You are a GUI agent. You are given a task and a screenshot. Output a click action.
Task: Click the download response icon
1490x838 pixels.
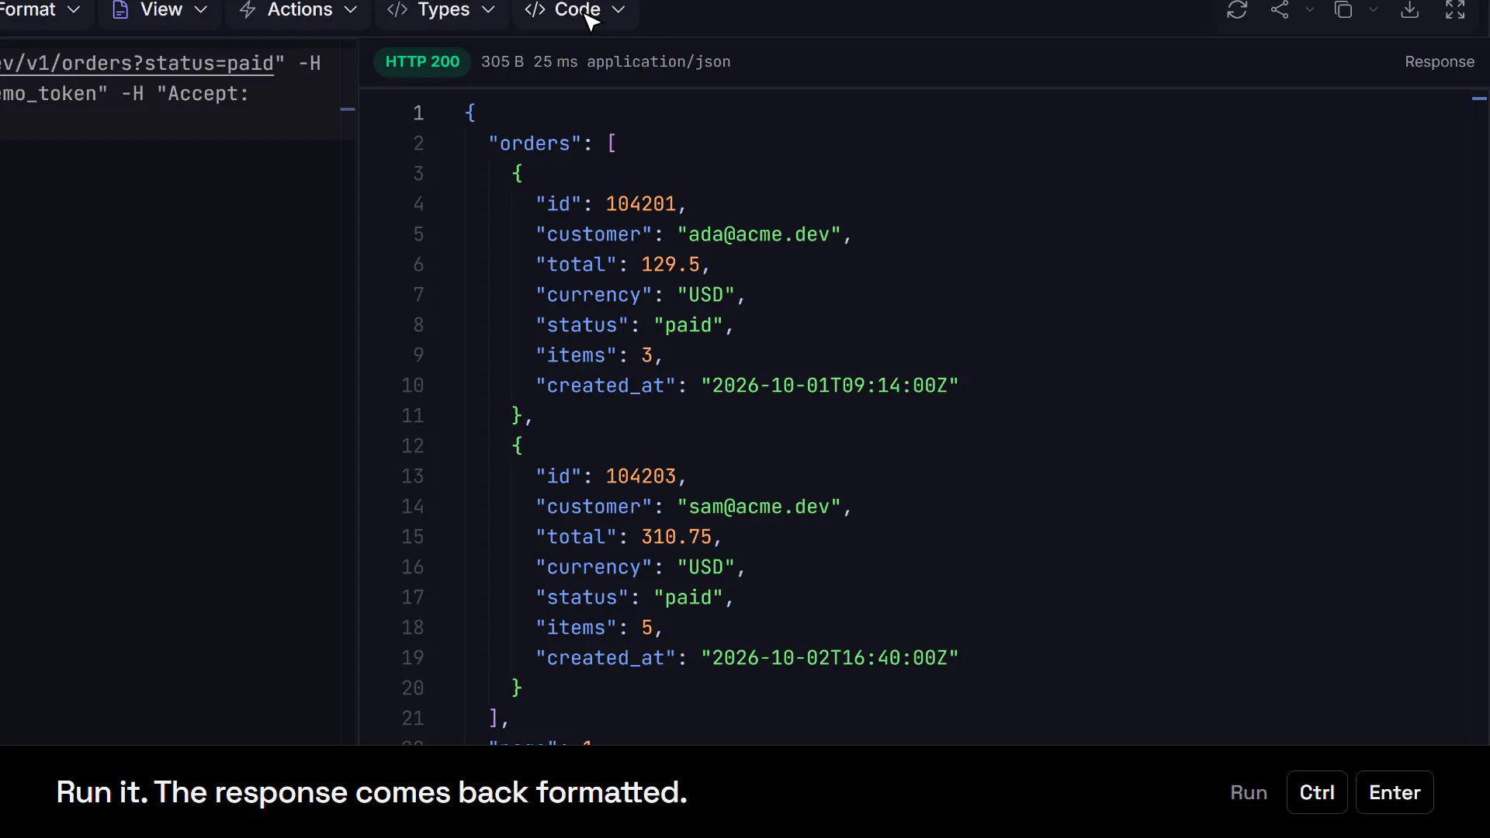click(x=1410, y=9)
